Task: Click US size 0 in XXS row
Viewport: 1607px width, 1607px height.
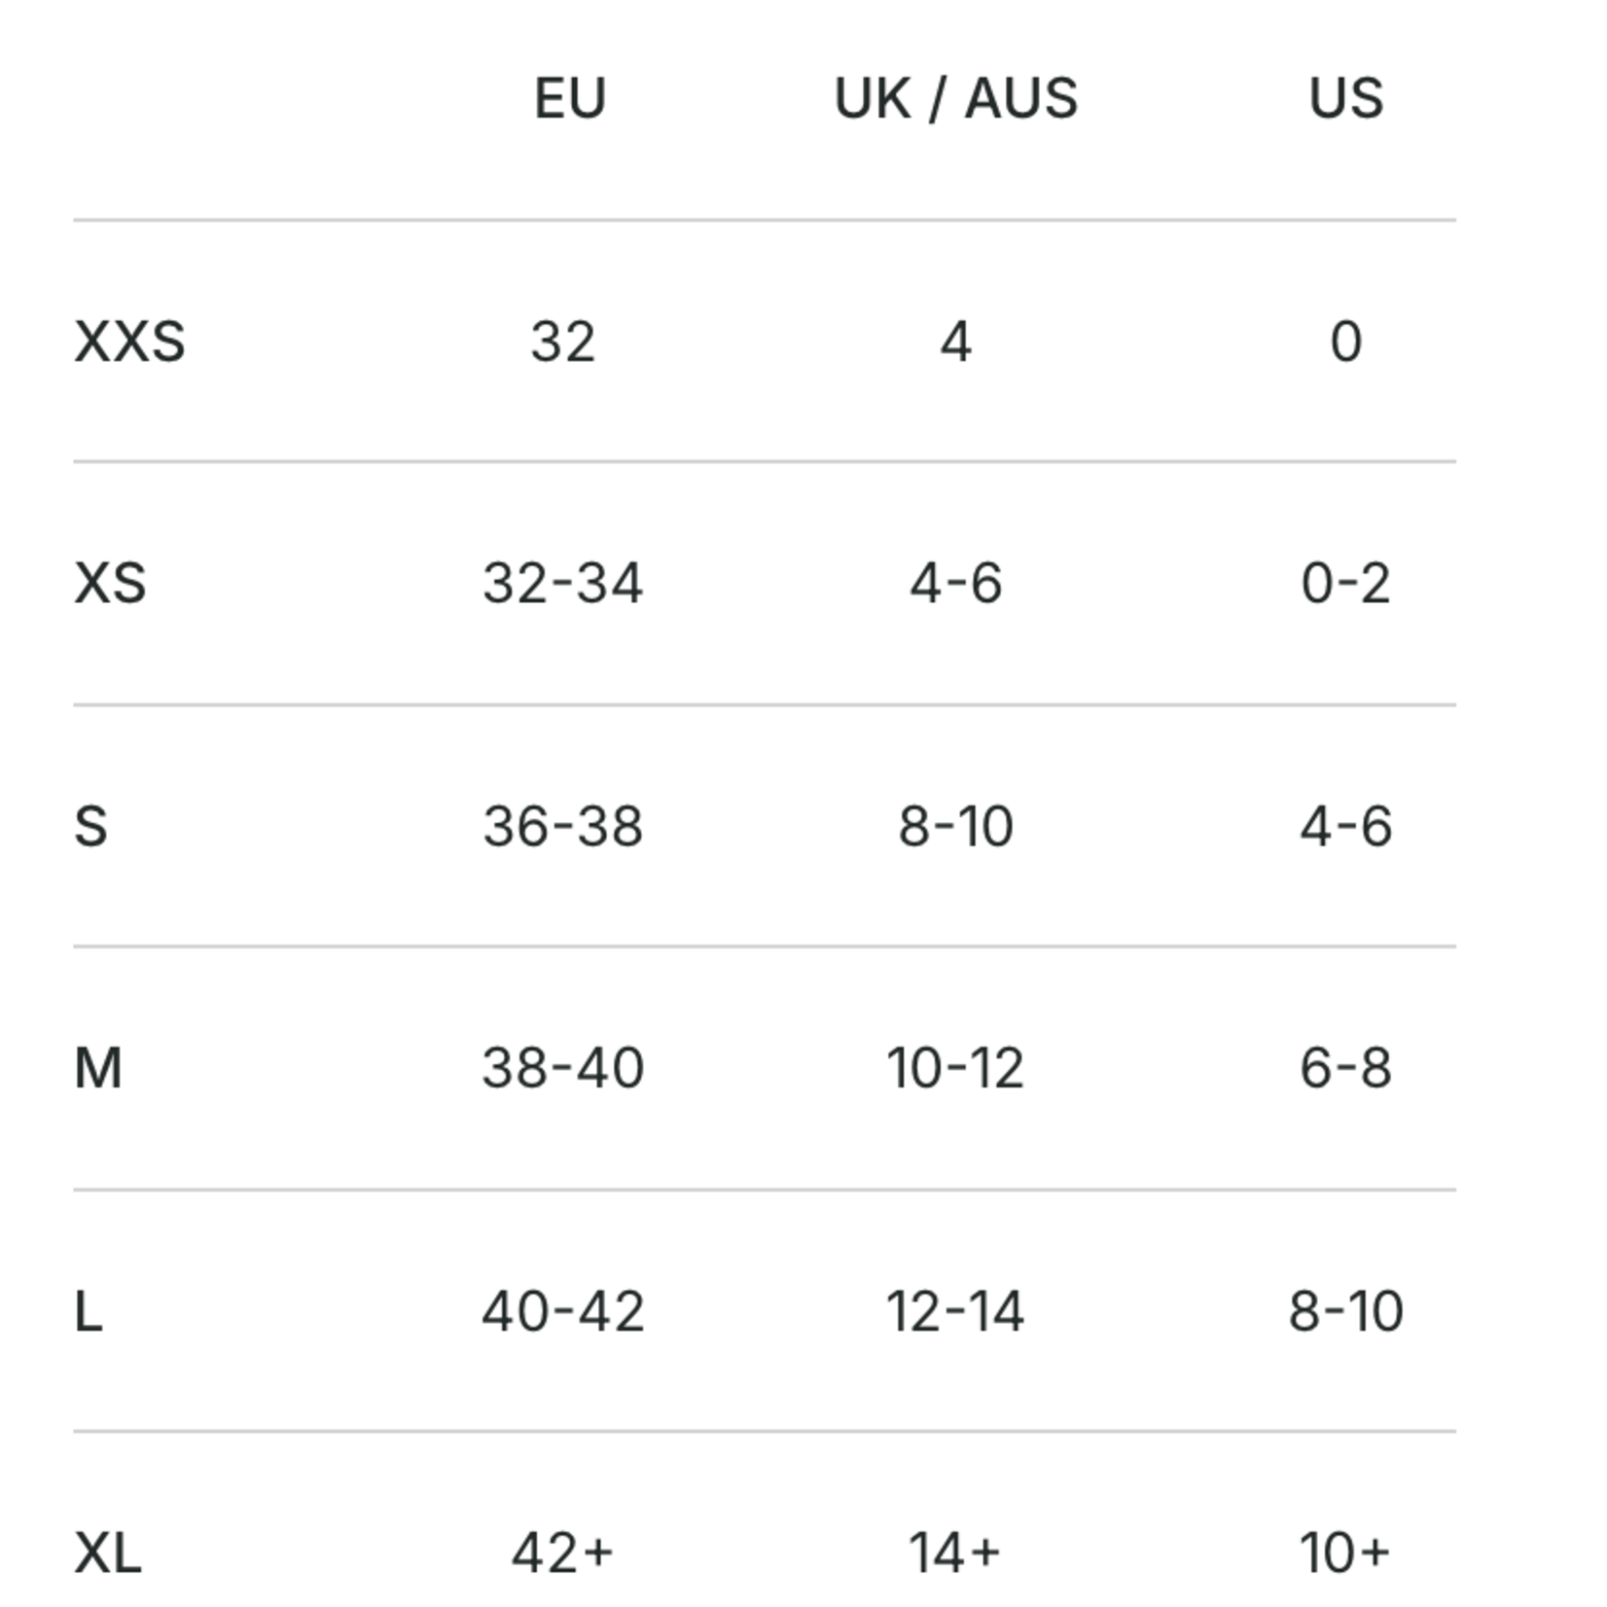Action: (1345, 342)
